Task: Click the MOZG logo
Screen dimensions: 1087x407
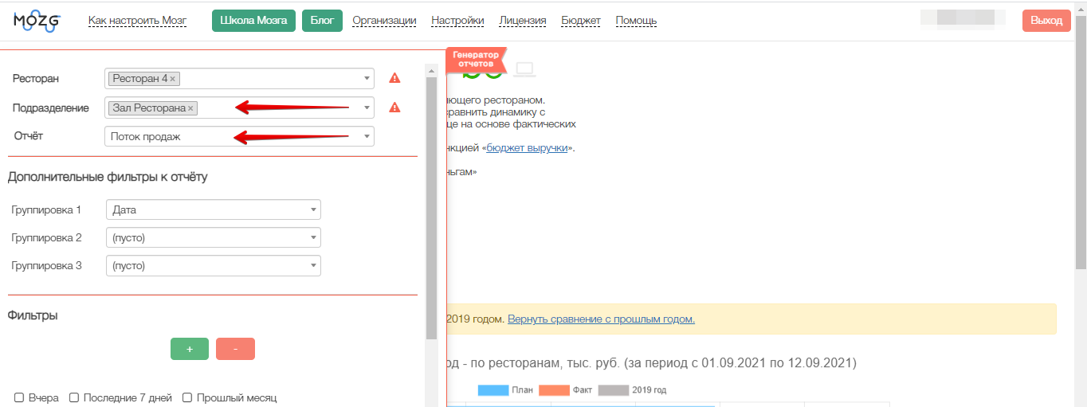Action: (37, 22)
